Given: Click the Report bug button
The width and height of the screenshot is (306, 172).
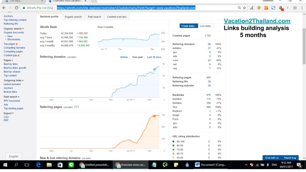Looking at the screenshot, I should click(290, 158).
